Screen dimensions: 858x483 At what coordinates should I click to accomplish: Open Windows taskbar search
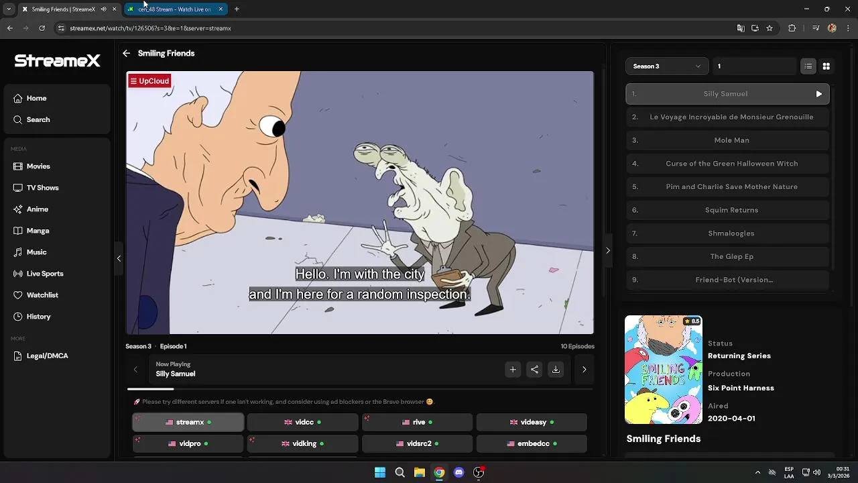click(400, 472)
